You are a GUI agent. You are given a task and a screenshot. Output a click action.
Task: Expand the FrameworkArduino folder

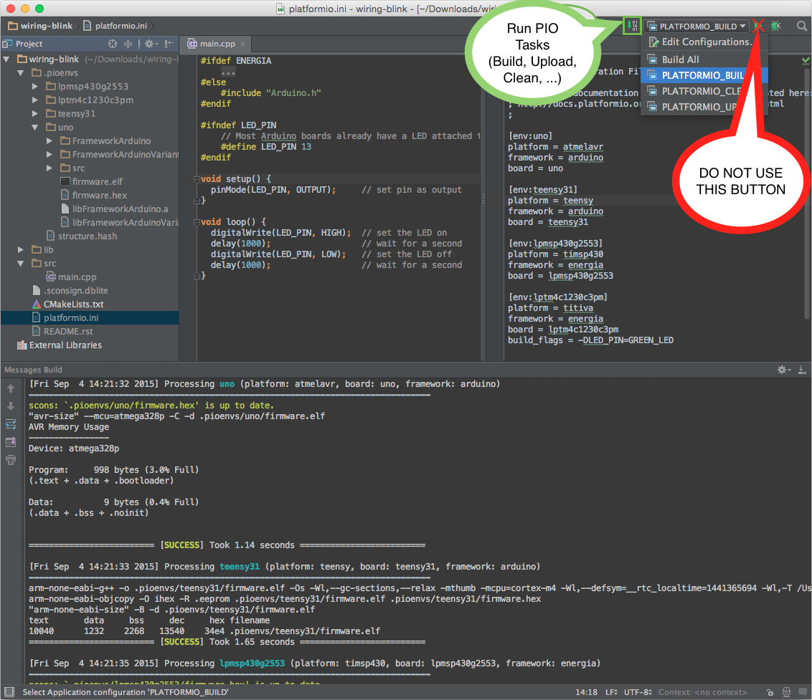(49, 140)
